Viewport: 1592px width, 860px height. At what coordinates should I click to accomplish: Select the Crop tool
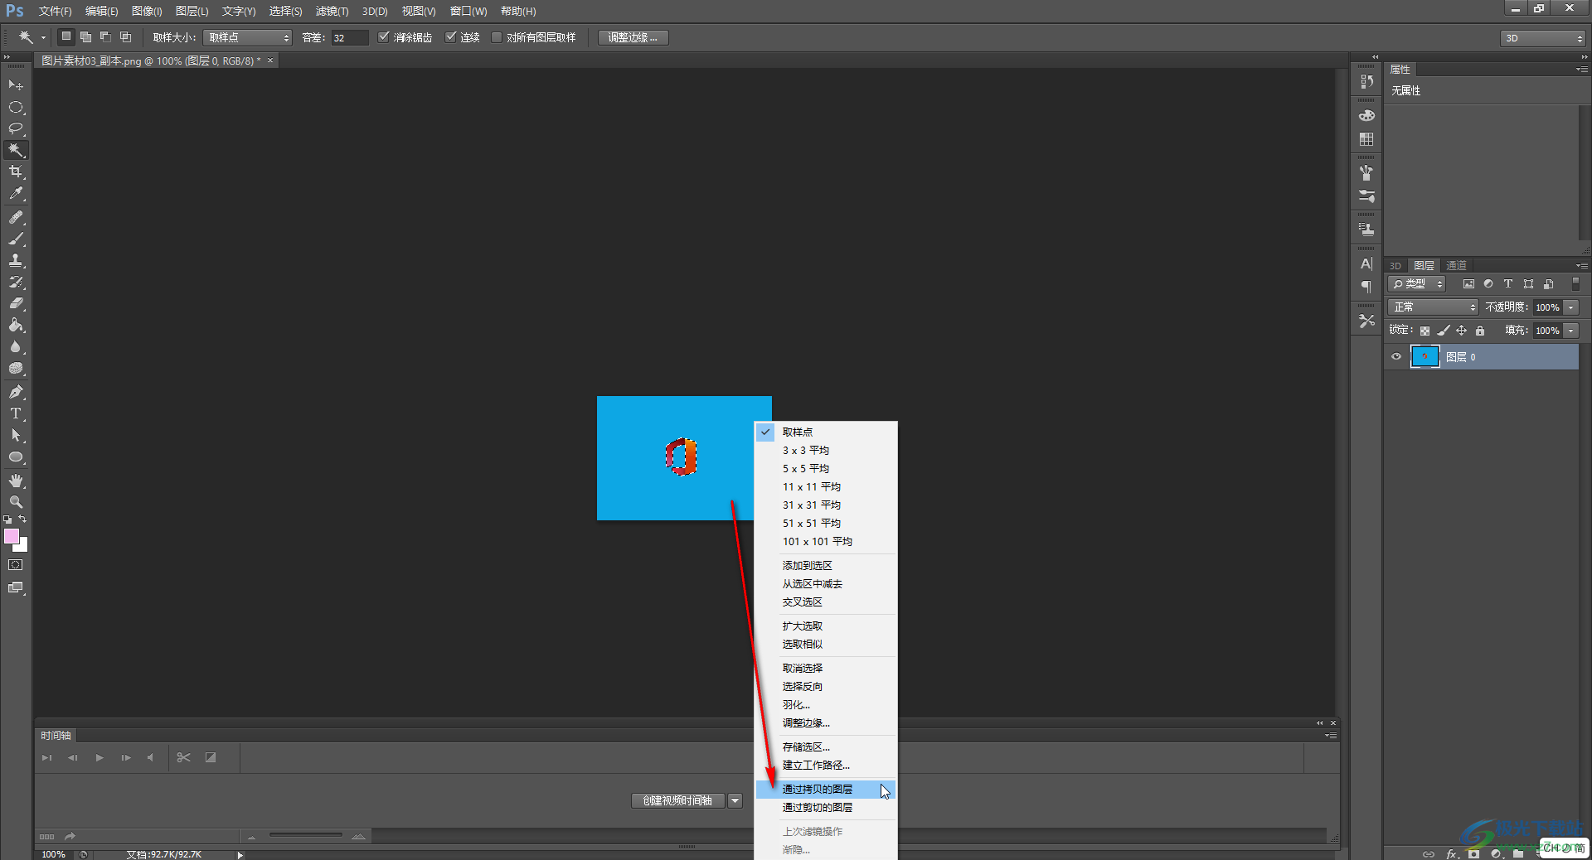tap(16, 172)
